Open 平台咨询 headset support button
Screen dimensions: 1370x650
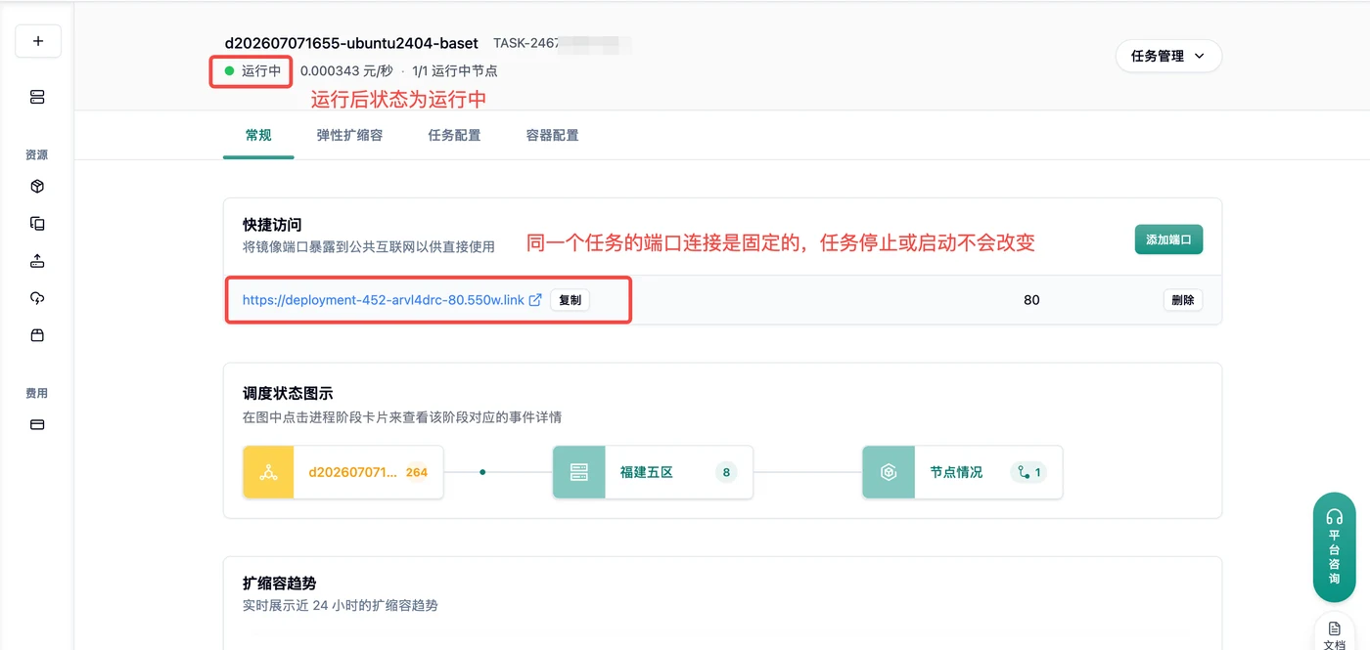[x=1334, y=547]
